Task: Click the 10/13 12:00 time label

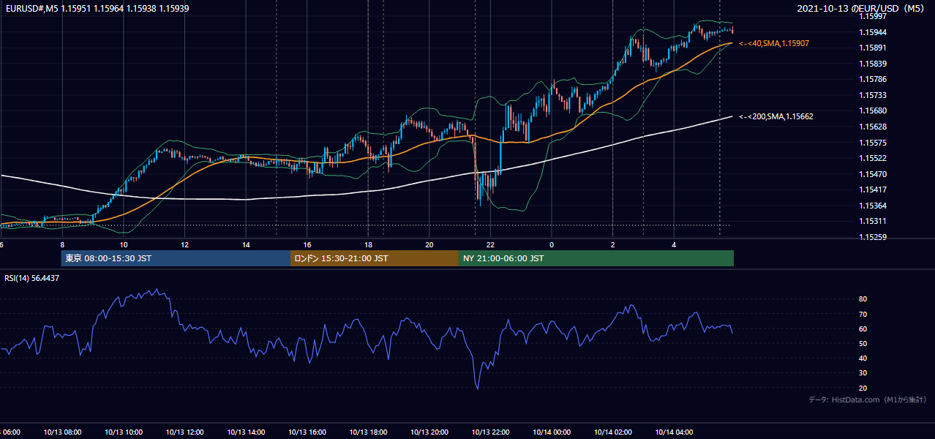Action: click(184, 432)
